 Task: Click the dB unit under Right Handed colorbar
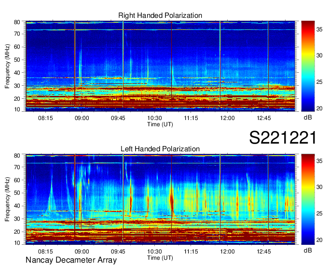pos(308,117)
